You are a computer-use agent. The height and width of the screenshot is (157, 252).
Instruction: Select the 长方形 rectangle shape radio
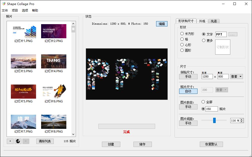182,34
